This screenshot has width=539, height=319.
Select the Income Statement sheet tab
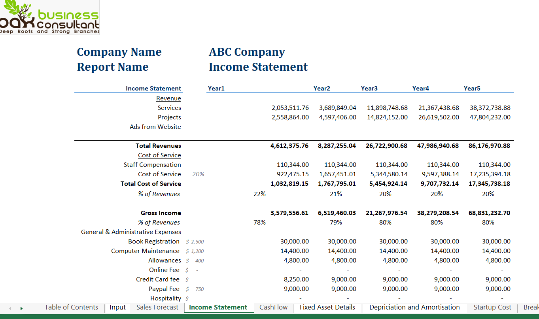point(218,308)
